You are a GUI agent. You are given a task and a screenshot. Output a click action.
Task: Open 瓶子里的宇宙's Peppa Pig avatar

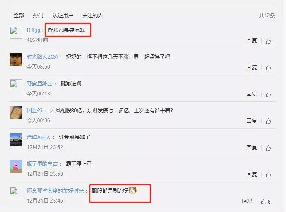tap(16, 166)
